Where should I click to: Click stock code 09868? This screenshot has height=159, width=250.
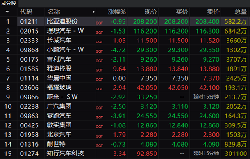pyautogui.click(x=29, y=50)
